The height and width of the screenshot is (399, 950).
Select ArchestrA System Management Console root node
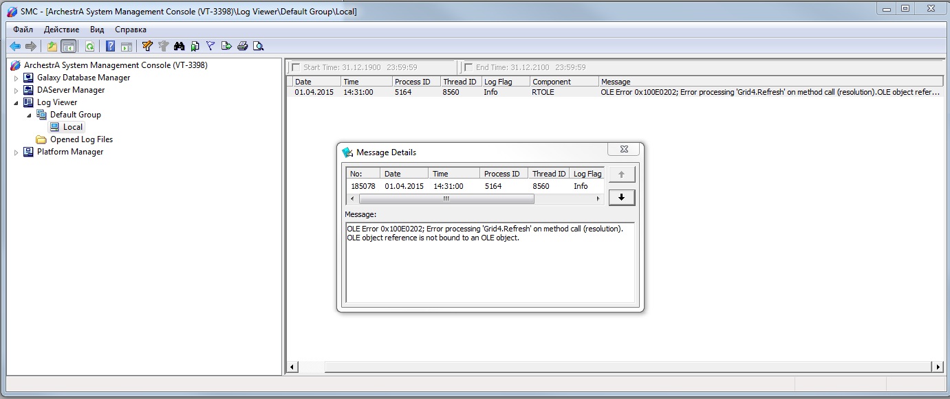[x=116, y=65]
